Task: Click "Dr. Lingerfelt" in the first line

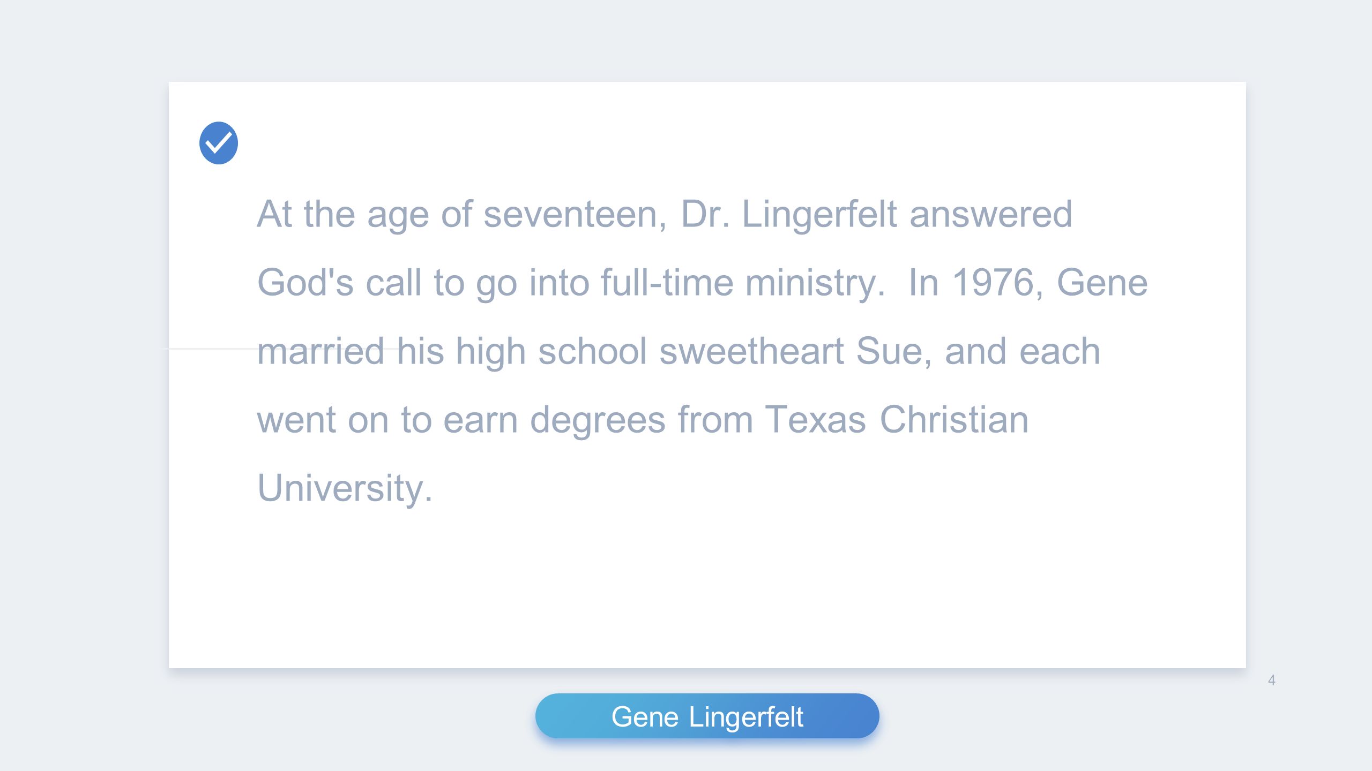Action: coord(788,214)
